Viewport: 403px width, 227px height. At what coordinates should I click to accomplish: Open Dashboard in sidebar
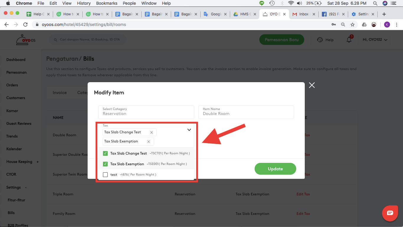16,60
